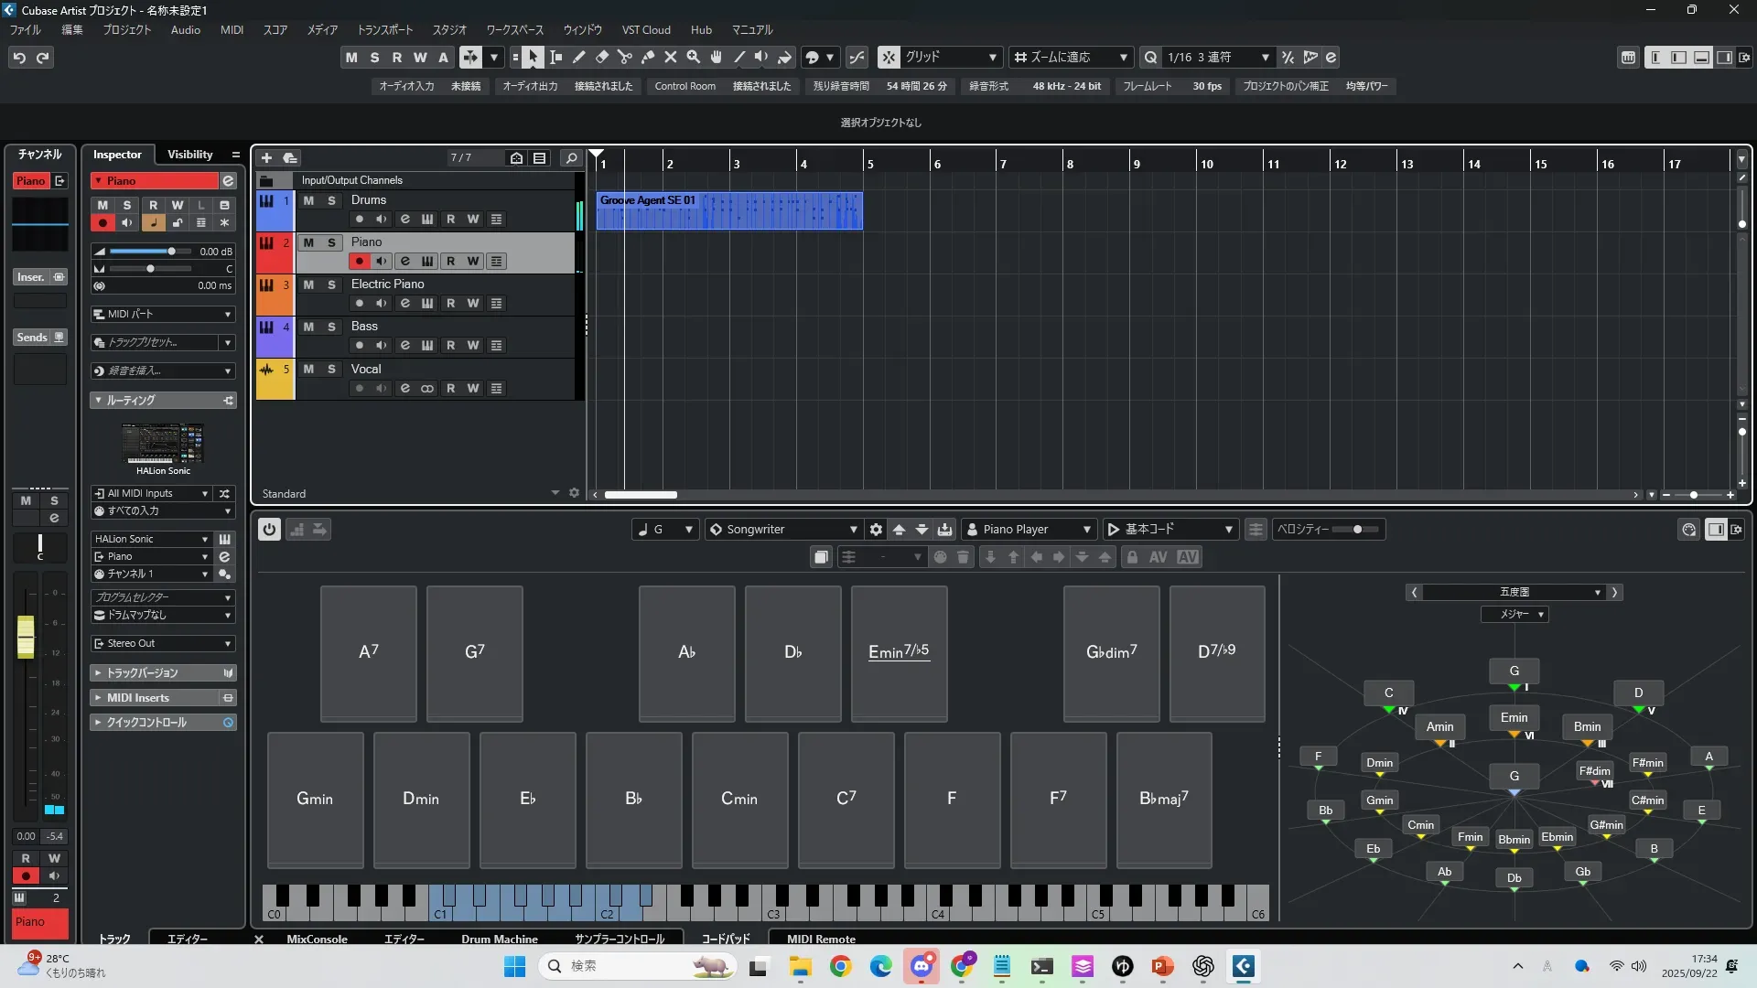Select the Draw pencil tool

click(x=579, y=58)
